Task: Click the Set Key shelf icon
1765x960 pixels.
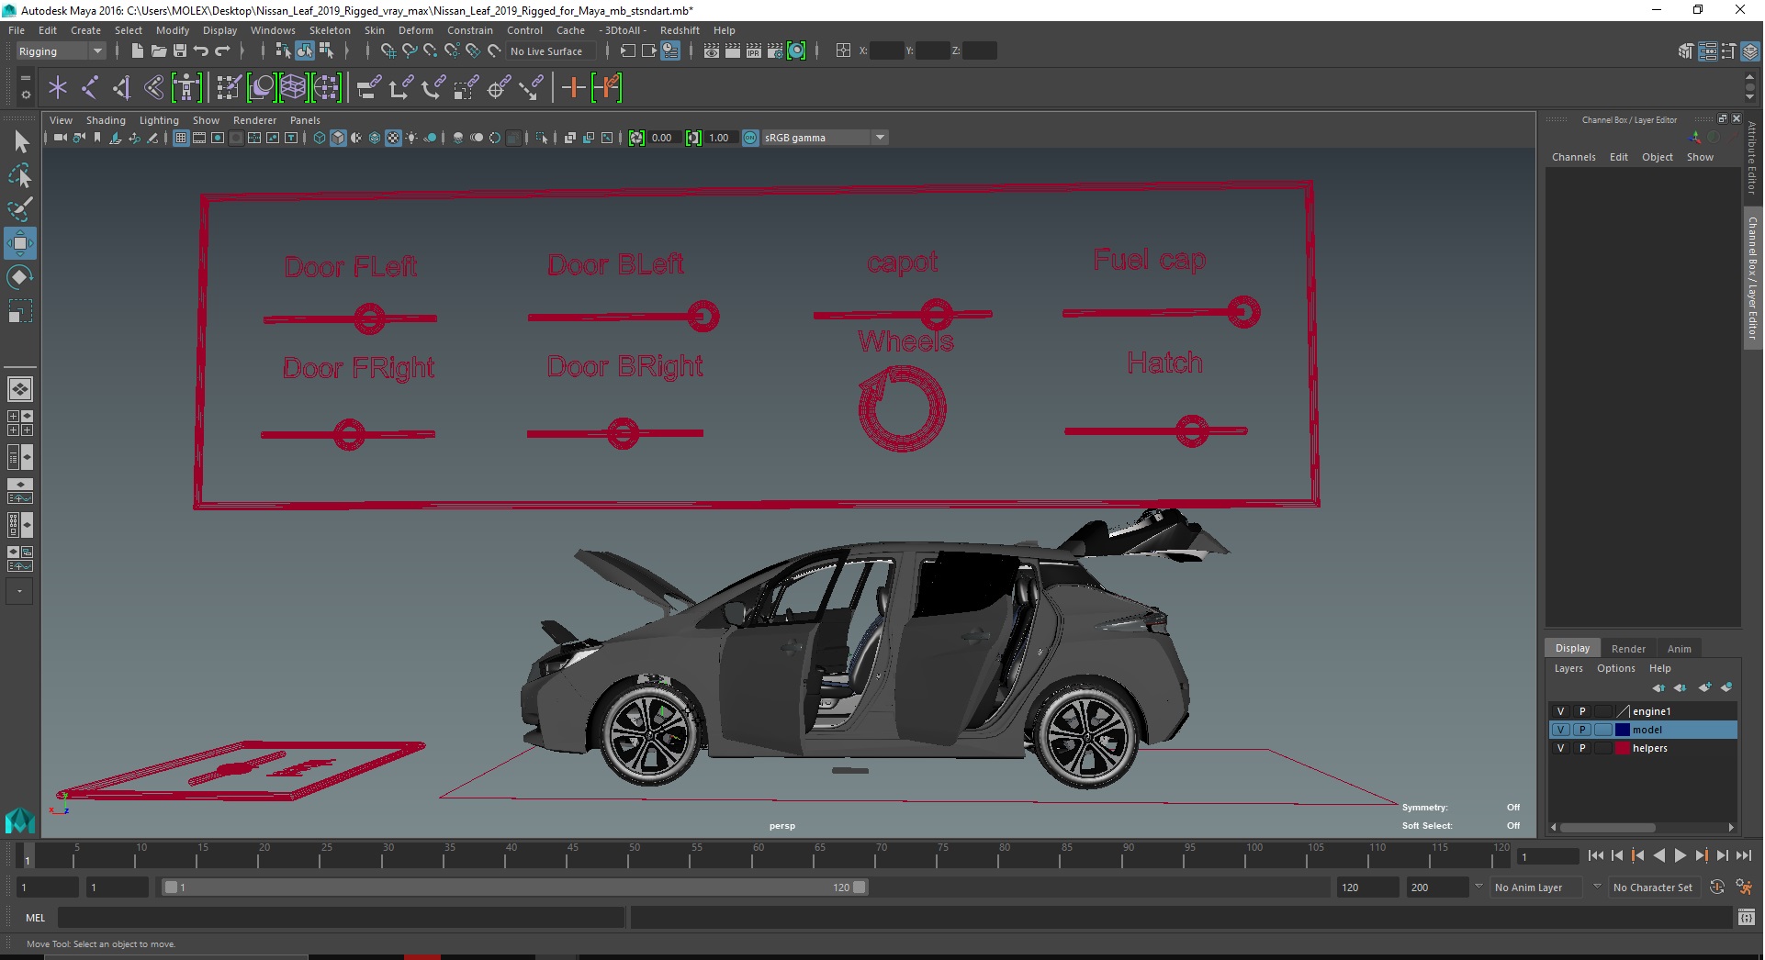Action: point(574,88)
